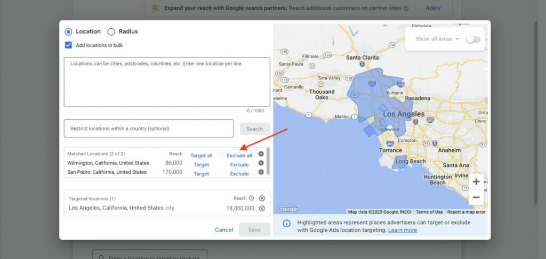This screenshot has width=546, height=259.
Task: Zoom in on the map
Action: [x=476, y=182]
